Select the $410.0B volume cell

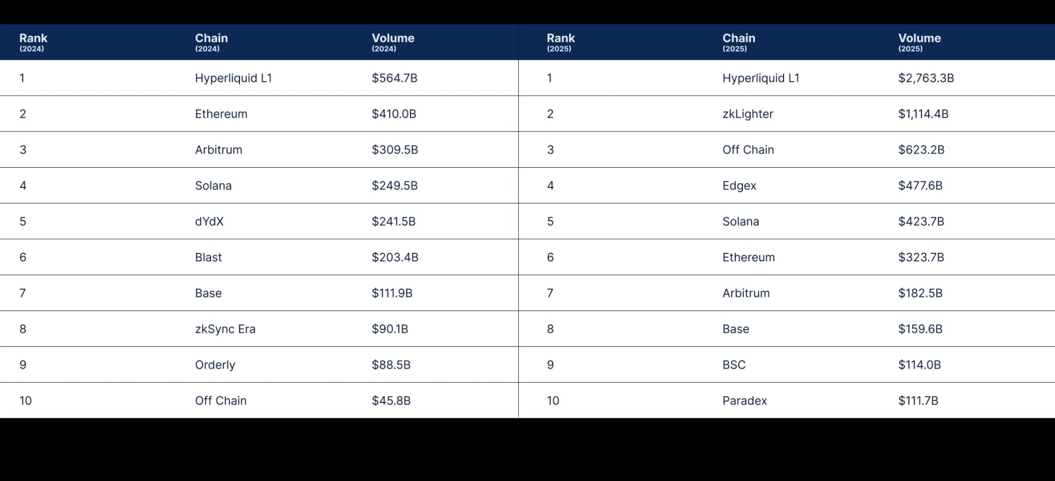point(393,114)
